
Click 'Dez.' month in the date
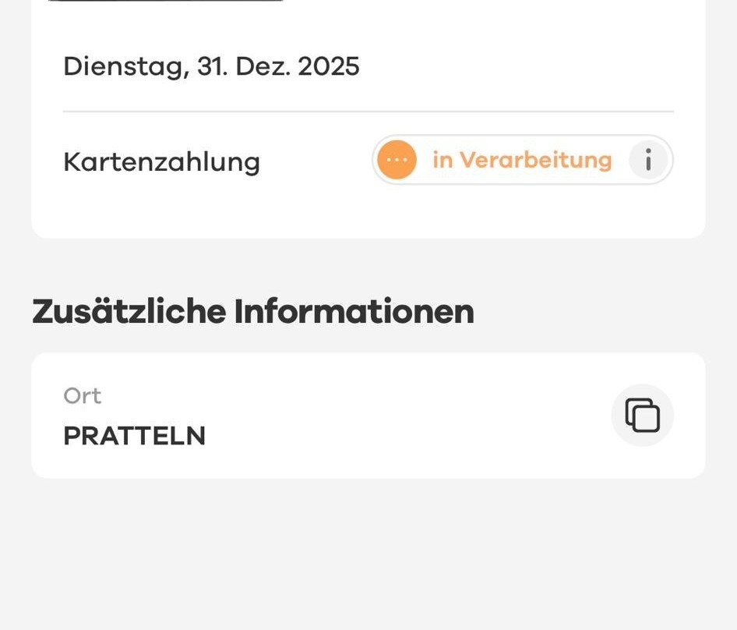[263, 66]
